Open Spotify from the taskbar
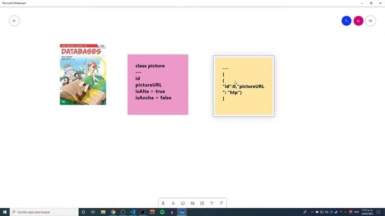 point(162,212)
